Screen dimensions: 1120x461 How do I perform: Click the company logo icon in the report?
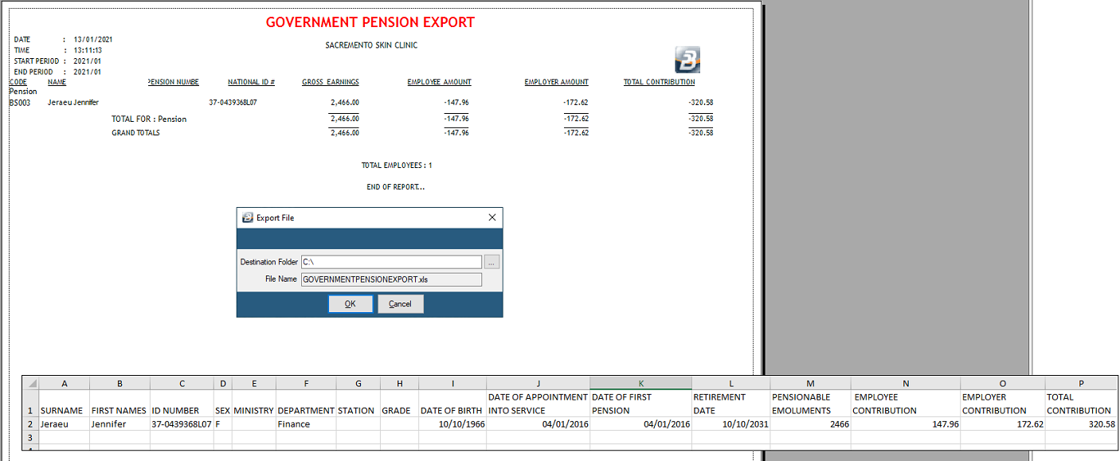tap(687, 60)
